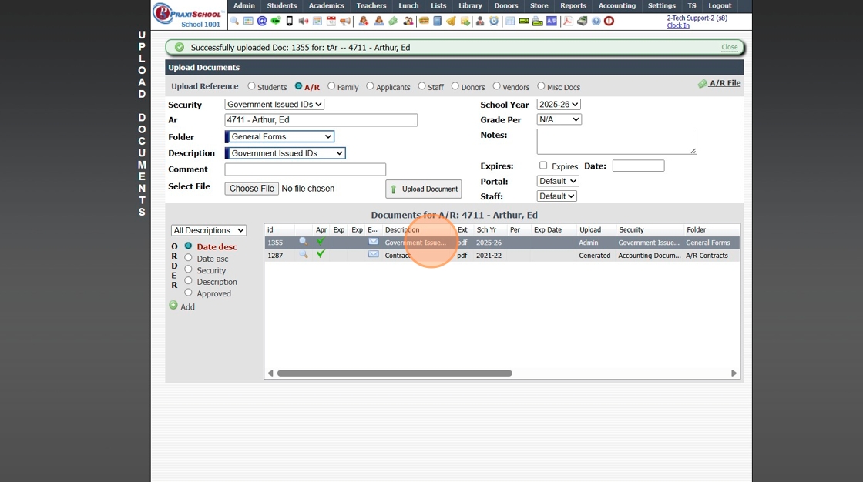Select the Students upload reference radio
The width and height of the screenshot is (863, 482).
point(251,85)
